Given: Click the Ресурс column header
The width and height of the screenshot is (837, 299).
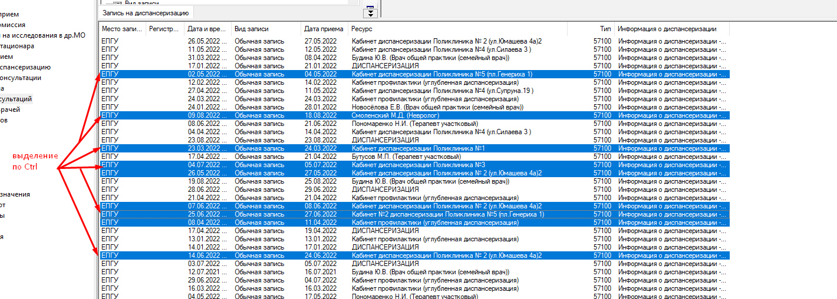Looking at the screenshot, I should click(457, 29).
